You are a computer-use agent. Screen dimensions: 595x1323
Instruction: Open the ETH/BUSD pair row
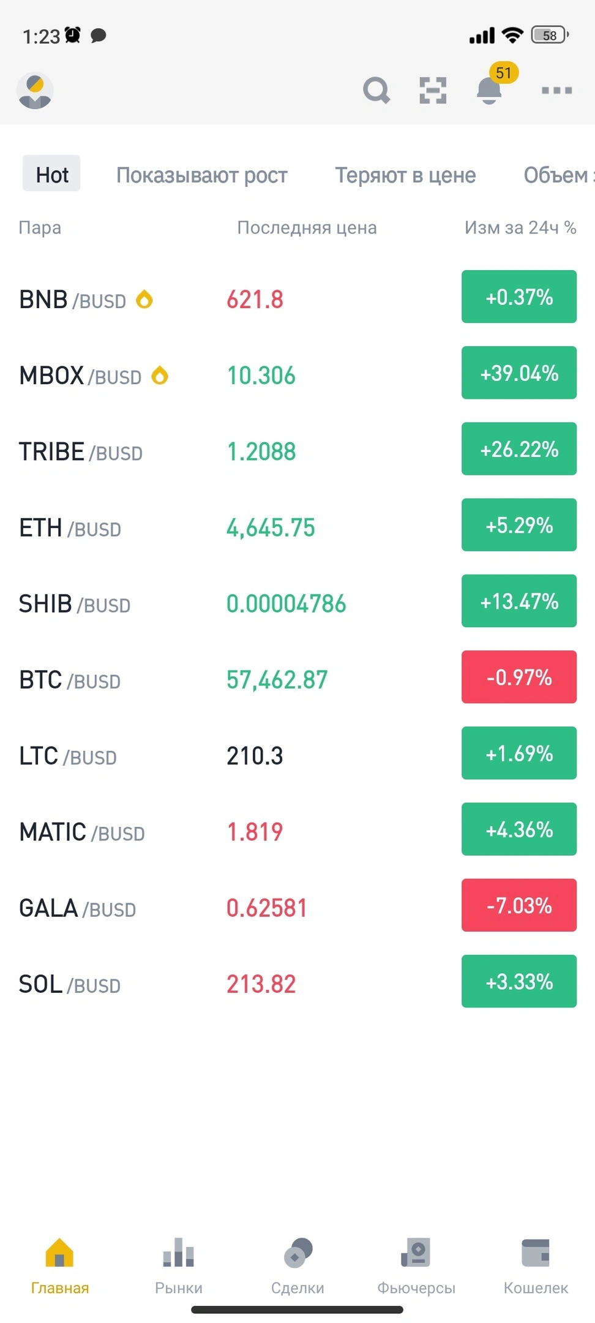[x=297, y=527]
